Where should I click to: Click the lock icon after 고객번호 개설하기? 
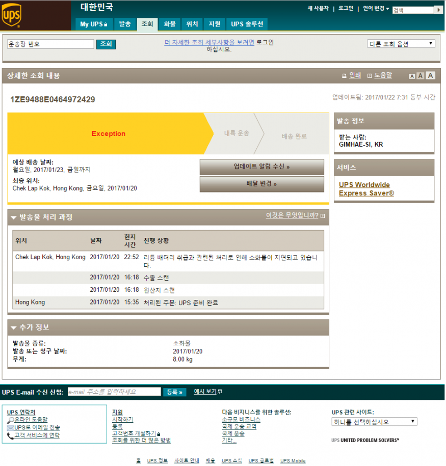[159, 434]
